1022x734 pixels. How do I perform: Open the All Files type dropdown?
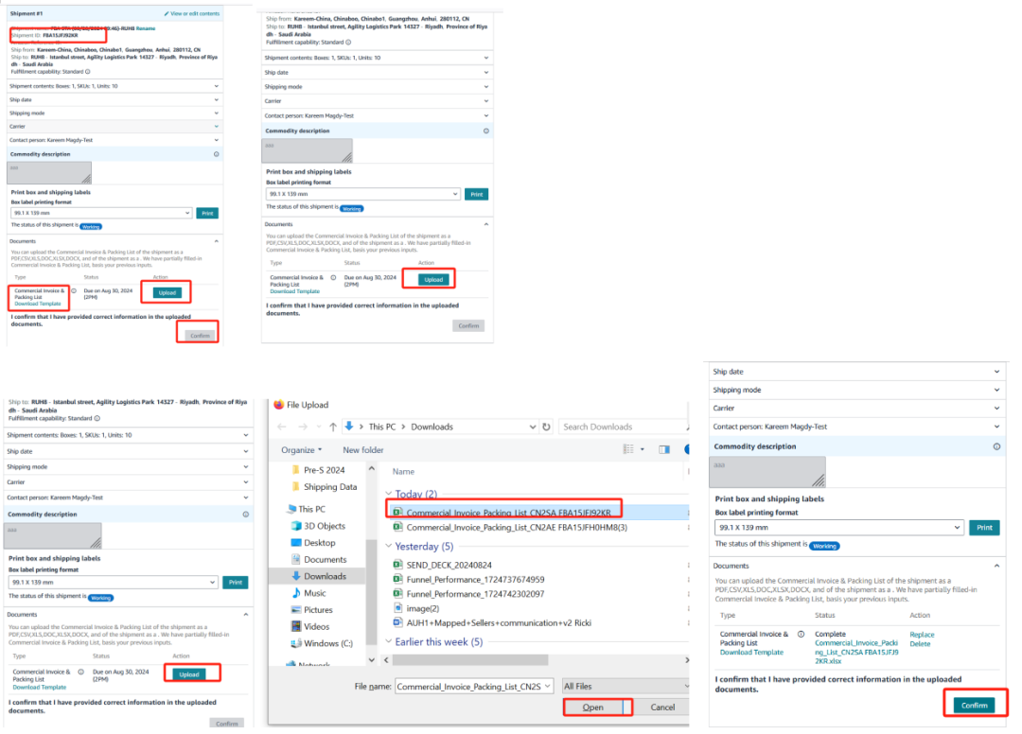pos(625,687)
